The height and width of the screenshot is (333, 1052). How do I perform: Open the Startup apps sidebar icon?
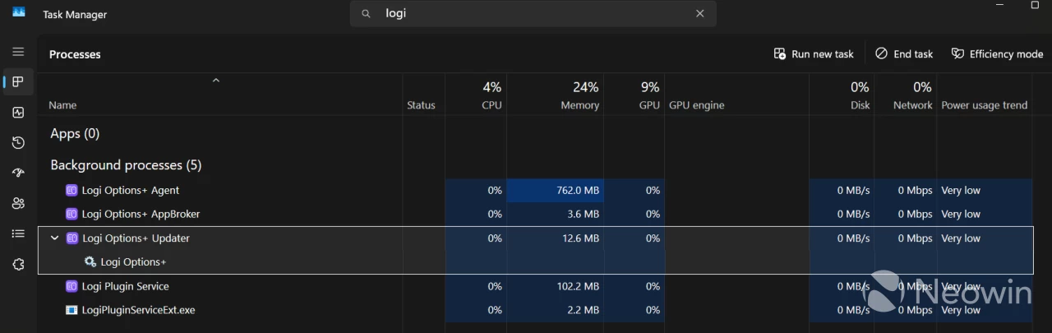click(x=18, y=173)
